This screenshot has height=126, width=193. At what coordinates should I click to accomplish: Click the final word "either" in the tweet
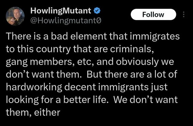point(47,112)
